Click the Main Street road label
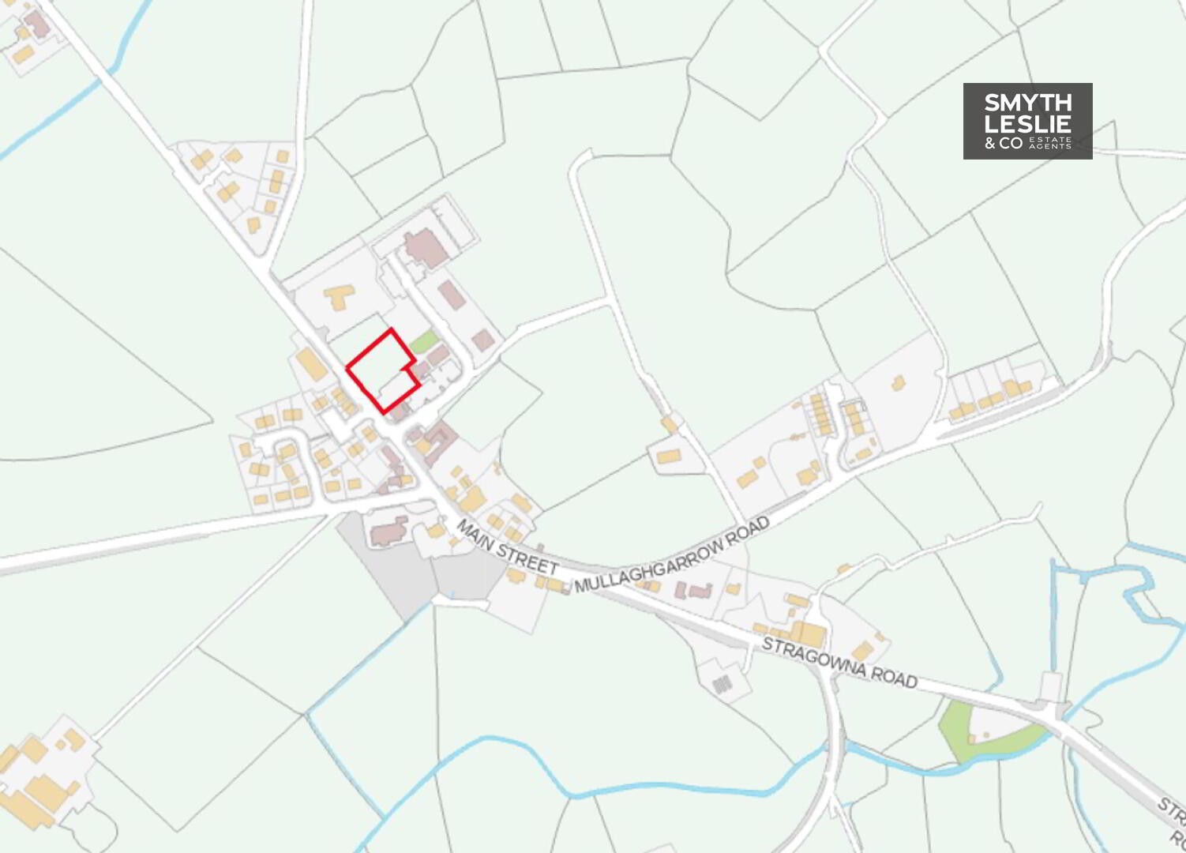 [508, 547]
